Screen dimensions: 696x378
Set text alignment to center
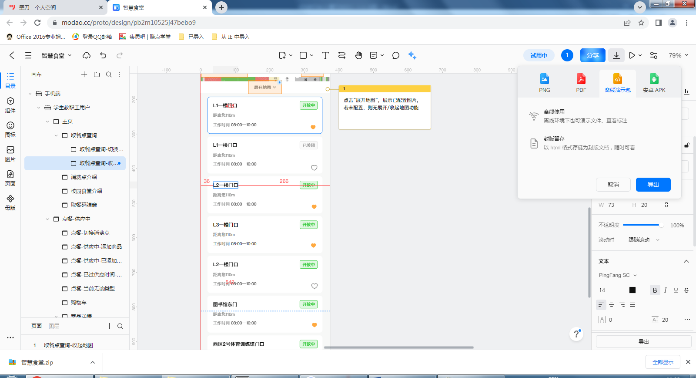[x=612, y=304]
